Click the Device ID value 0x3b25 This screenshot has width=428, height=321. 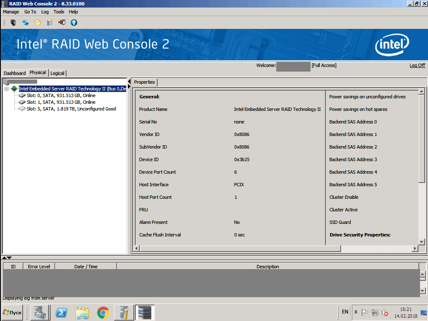click(242, 159)
